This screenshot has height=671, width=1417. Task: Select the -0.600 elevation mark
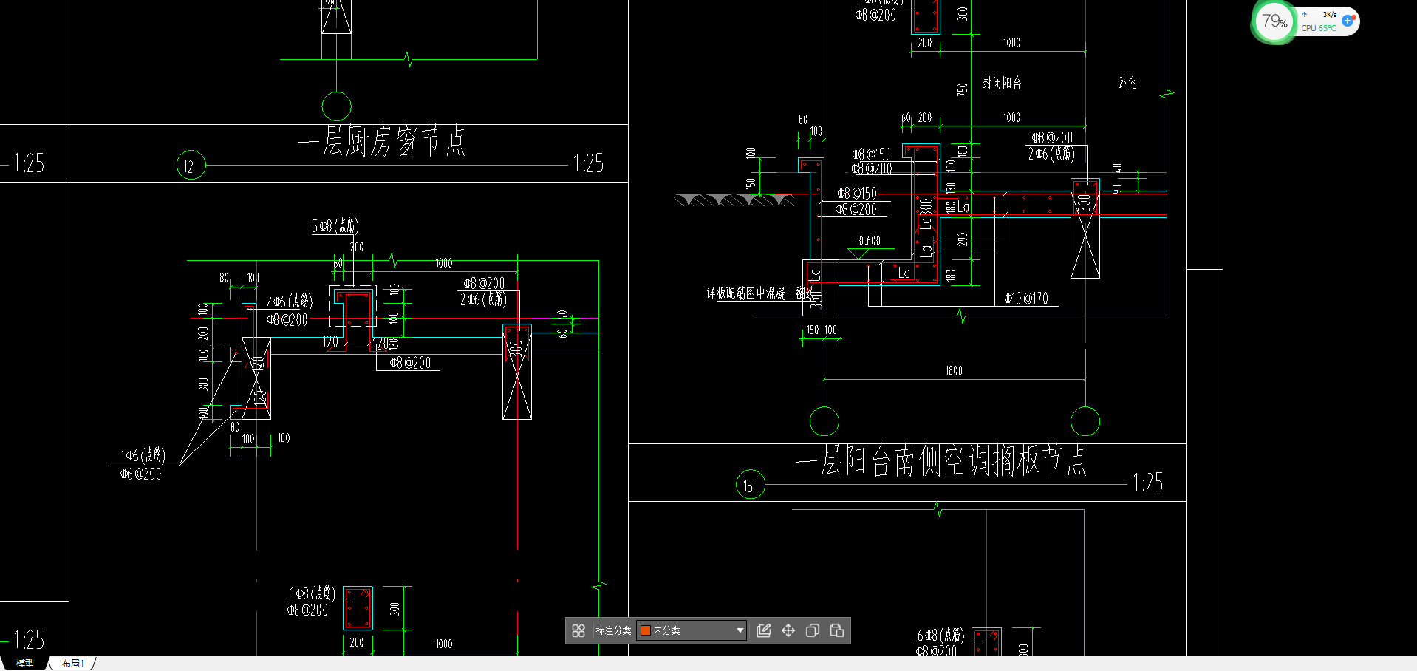pos(867,241)
